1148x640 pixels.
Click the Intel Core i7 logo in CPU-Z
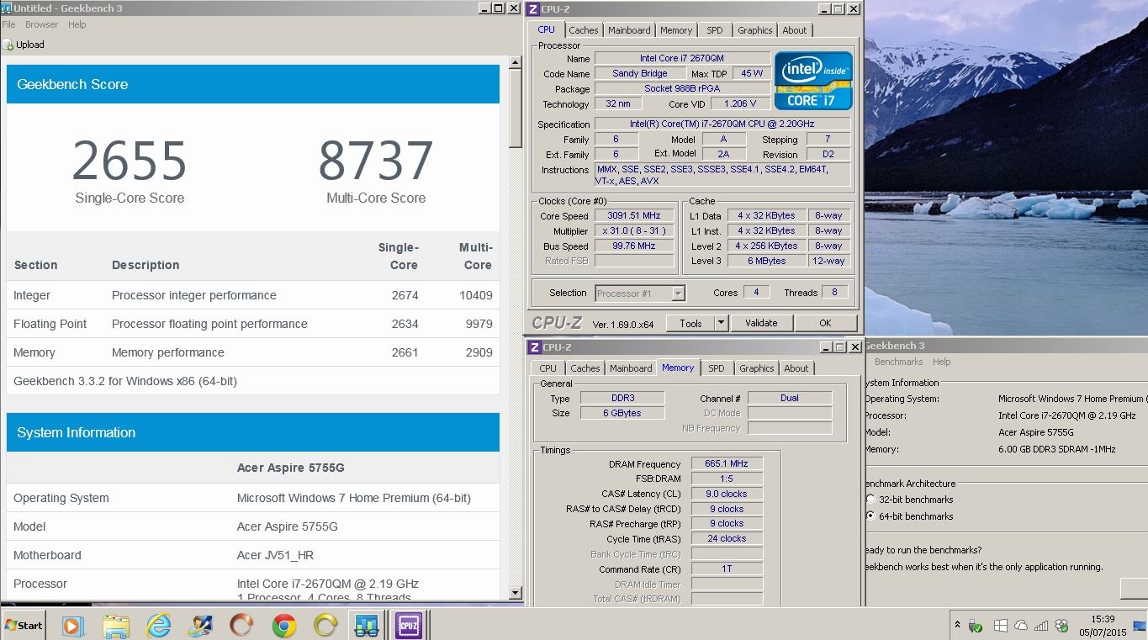click(812, 79)
